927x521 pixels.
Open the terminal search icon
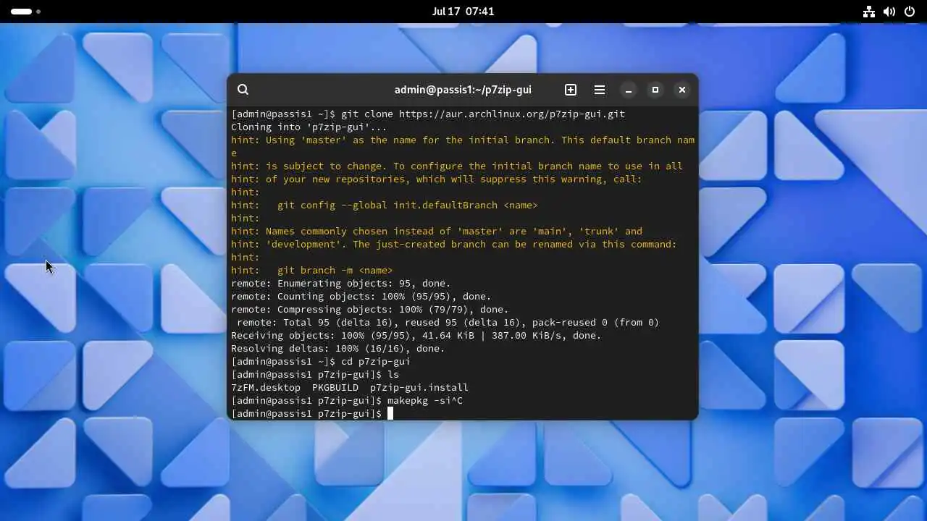[243, 90]
